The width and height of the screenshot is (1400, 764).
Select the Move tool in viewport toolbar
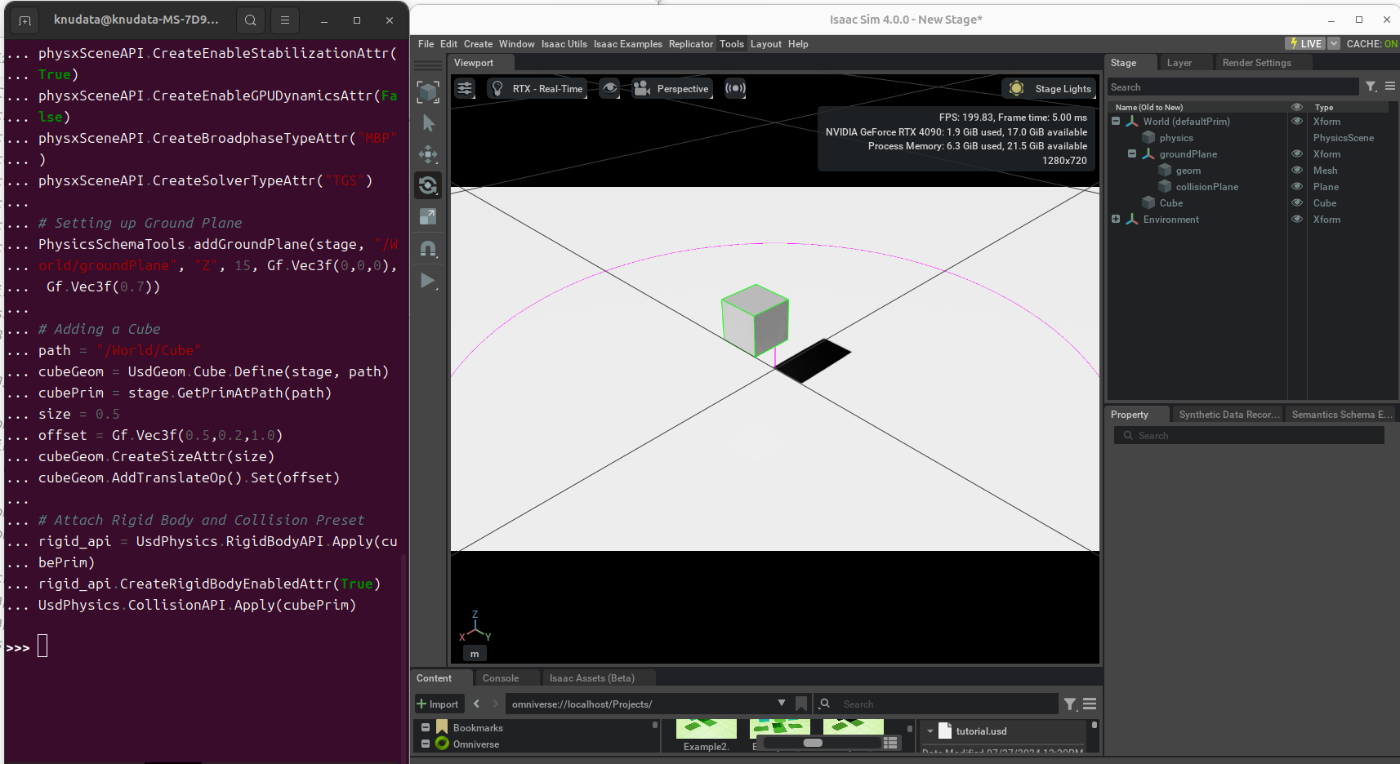click(x=428, y=154)
